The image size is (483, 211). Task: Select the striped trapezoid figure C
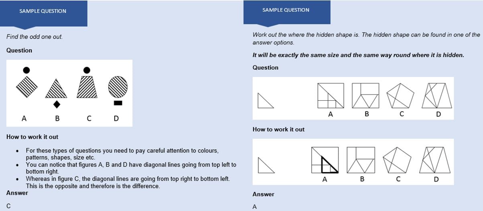coord(87,87)
